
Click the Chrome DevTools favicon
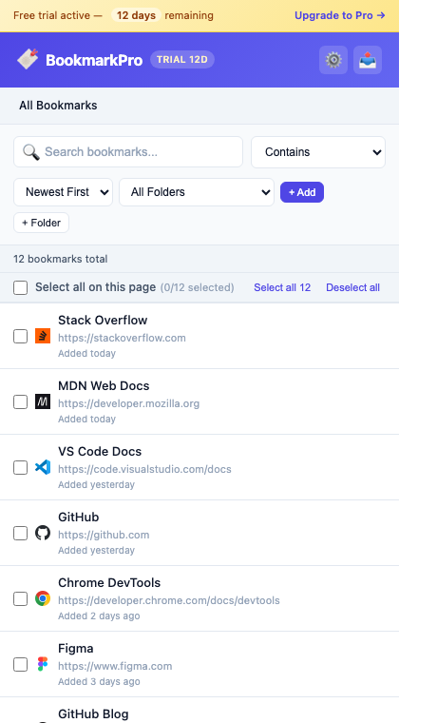click(43, 598)
